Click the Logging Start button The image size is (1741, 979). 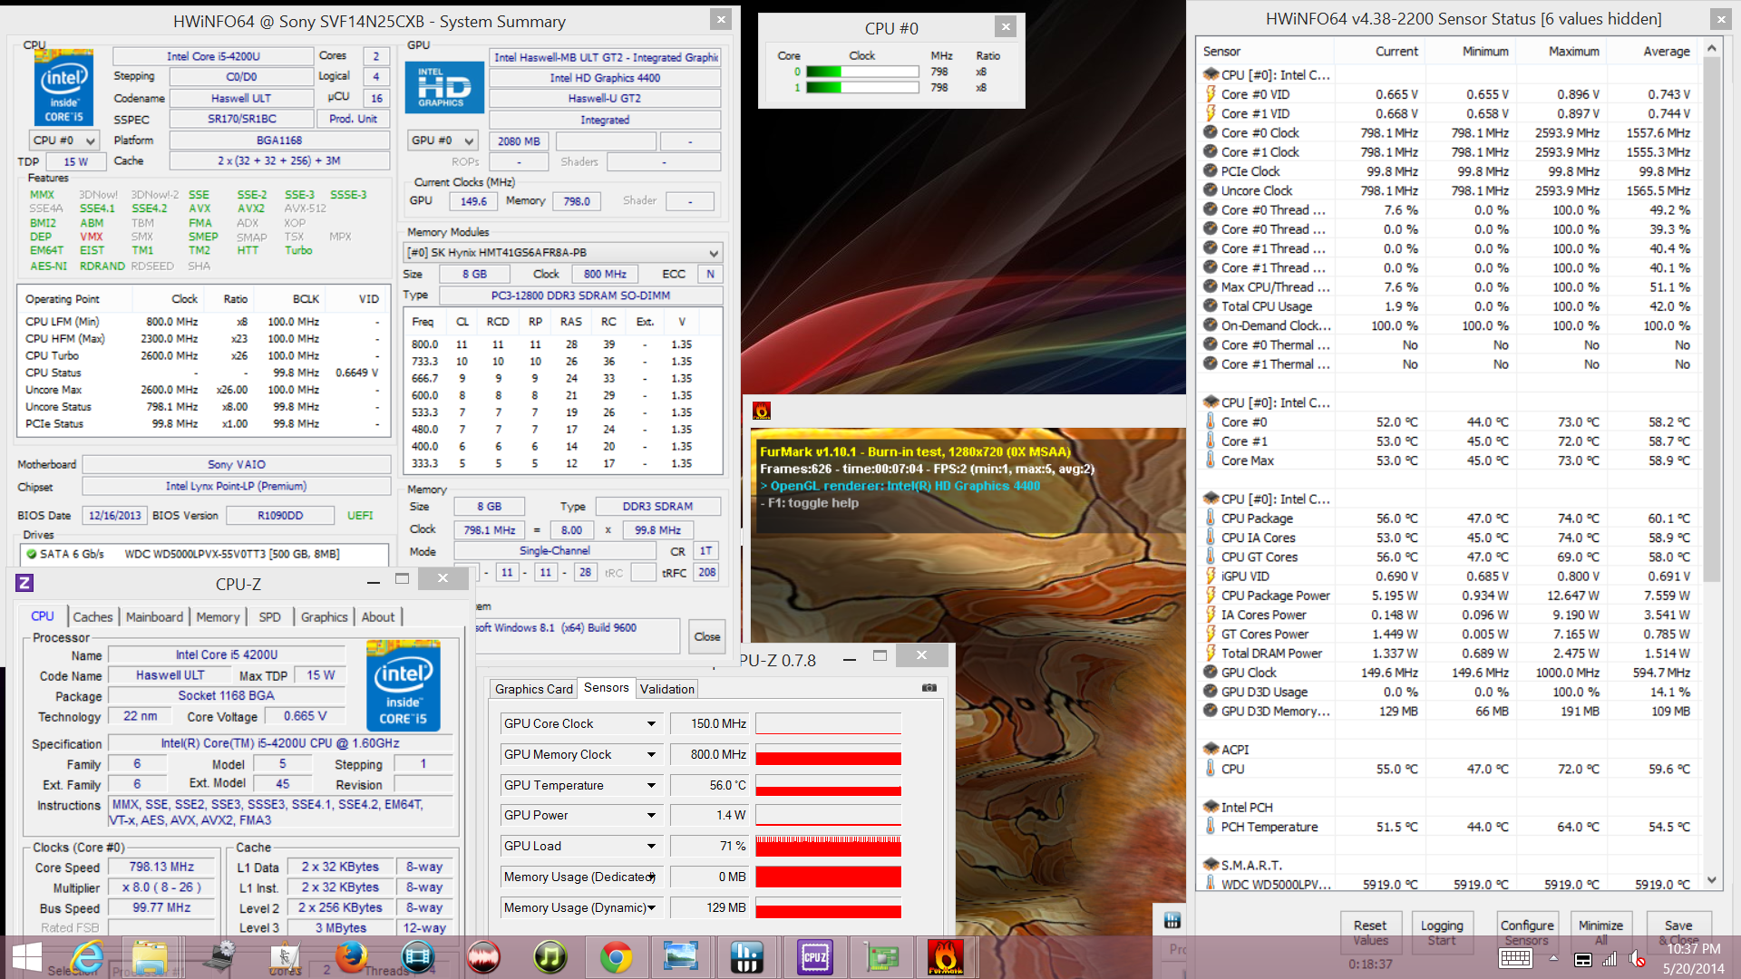pos(1441,932)
